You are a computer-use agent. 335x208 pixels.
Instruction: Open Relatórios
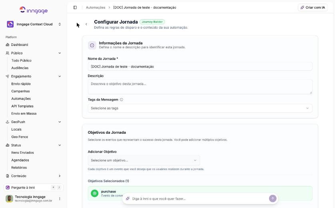19,167
